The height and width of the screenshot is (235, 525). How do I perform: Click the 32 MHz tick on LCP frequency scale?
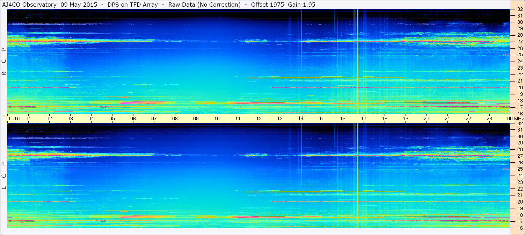tap(520, 123)
